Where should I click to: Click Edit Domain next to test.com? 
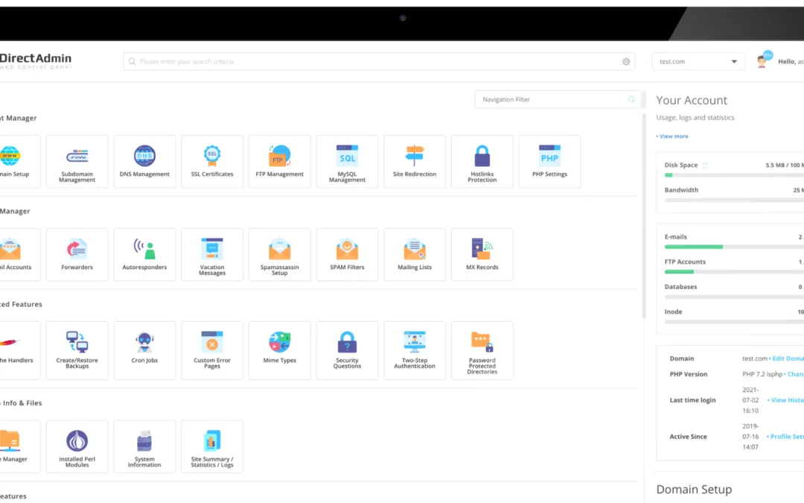(788, 358)
